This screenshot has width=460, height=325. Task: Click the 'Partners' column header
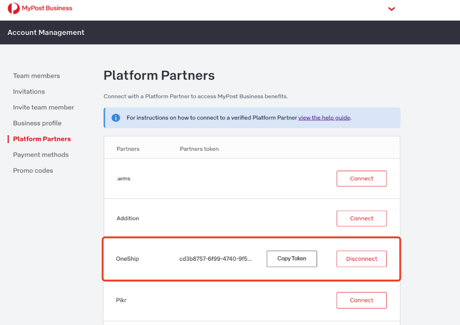tap(128, 149)
